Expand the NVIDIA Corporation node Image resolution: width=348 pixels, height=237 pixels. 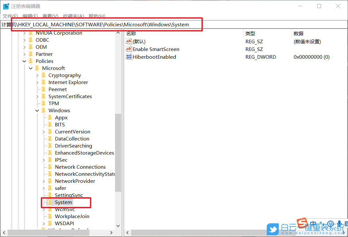(24, 33)
